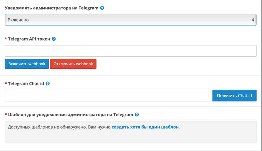Click the Получить Chat id button

(234, 96)
